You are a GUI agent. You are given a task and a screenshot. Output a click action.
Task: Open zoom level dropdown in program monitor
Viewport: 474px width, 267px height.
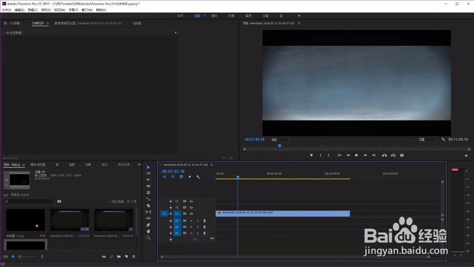click(280, 139)
